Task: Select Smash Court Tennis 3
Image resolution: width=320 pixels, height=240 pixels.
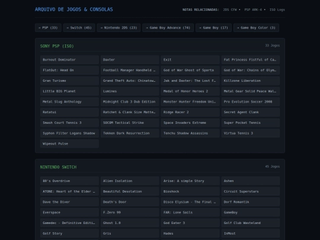Action: [x=69, y=123]
